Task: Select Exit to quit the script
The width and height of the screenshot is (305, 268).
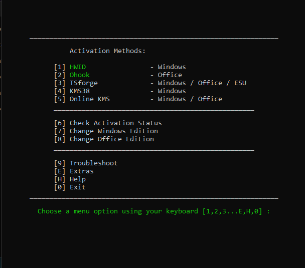Action: pyautogui.click(x=78, y=187)
